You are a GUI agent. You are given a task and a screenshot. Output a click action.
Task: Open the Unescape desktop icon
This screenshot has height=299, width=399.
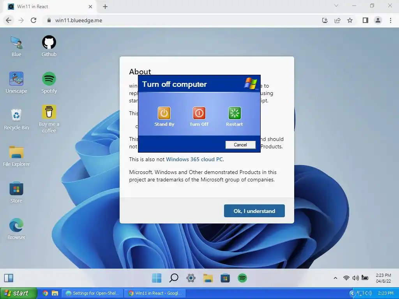point(16,83)
